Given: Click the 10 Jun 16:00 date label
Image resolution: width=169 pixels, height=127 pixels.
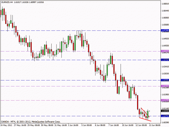Looking at the screenshot, I should point(128,125).
